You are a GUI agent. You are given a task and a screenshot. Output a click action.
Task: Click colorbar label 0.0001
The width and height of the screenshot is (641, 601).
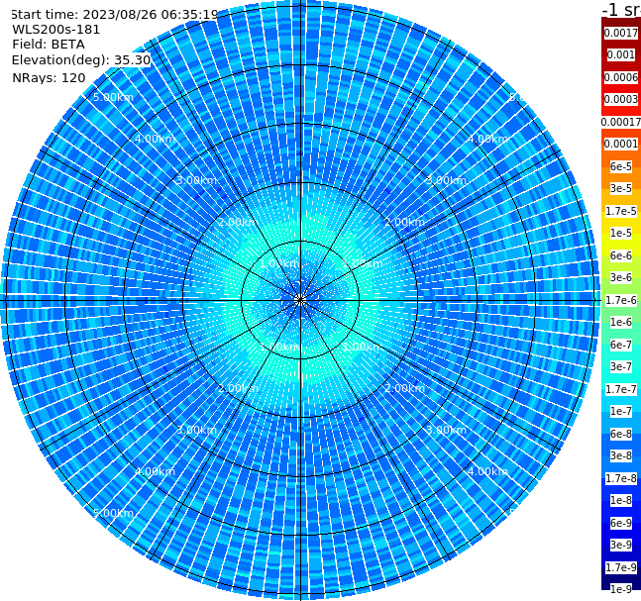click(x=621, y=144)
